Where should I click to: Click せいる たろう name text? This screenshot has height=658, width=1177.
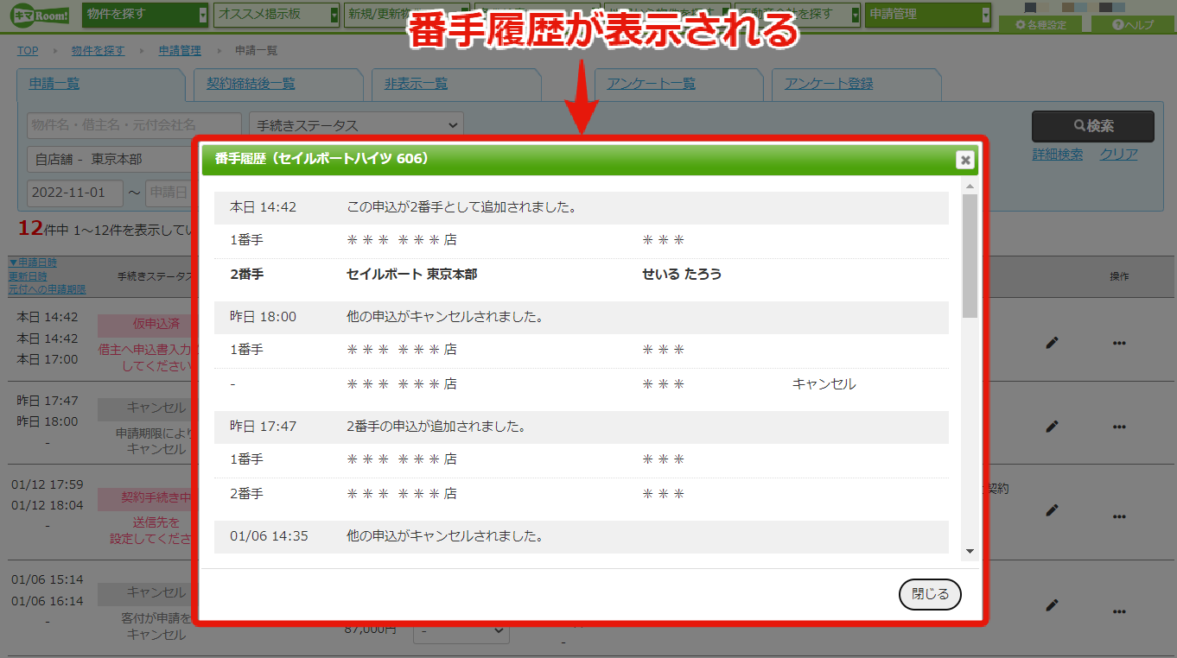click(x=682, y=274)
